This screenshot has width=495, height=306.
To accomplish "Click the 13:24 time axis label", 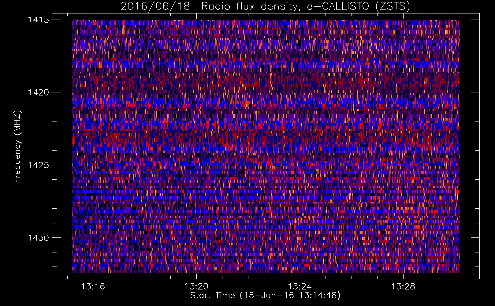I will pyautogui.click(x=300, y=286).
